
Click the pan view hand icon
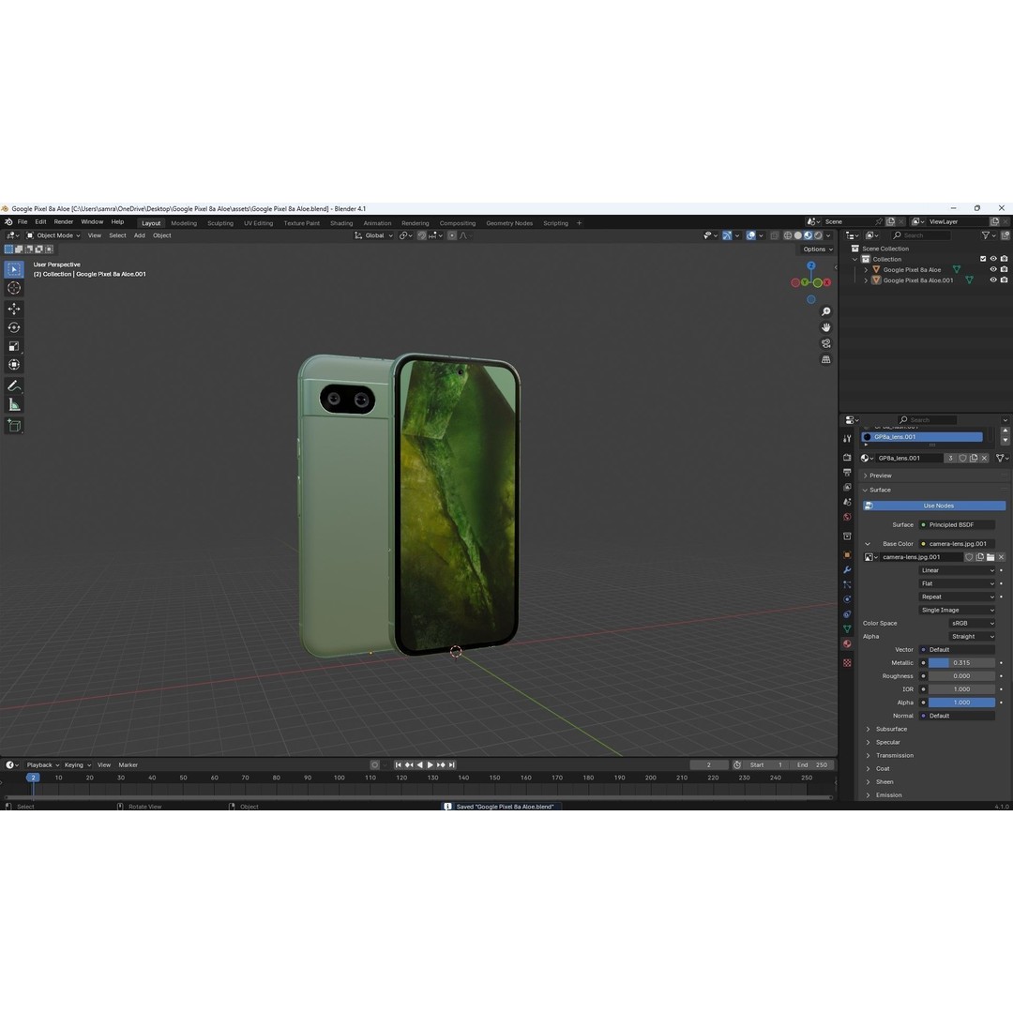click(x=825, y=327)
